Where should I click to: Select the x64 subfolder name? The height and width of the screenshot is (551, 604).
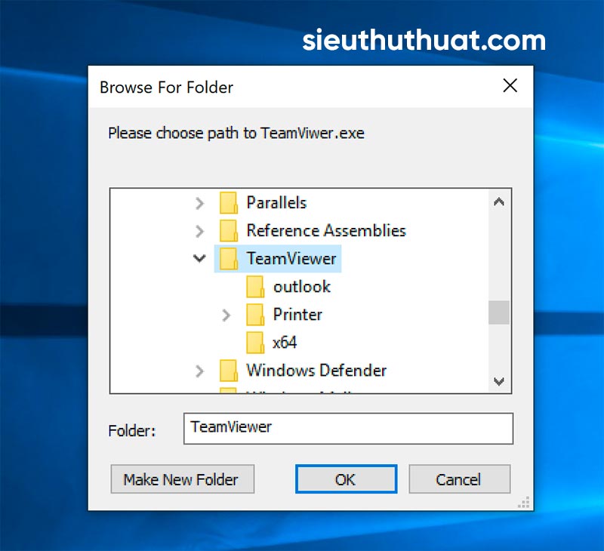pos(285,343)
